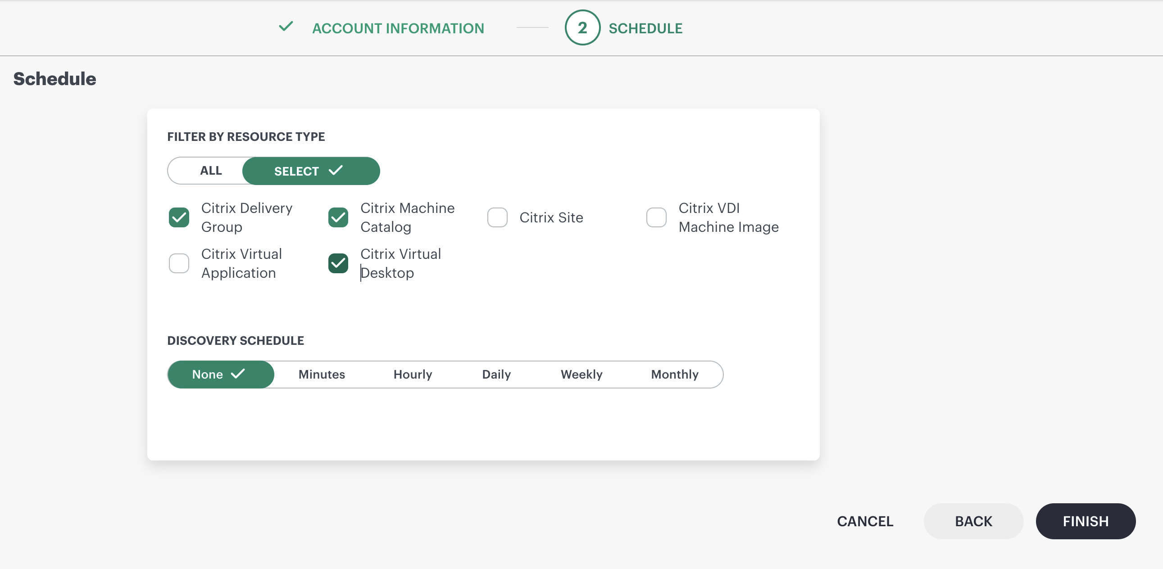Click the Schedule step label
Screen dimensions: 1163x569
(645, 28)
